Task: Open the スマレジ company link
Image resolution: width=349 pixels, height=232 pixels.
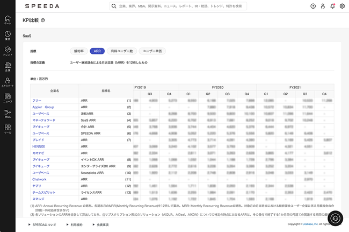Action: pos(38,199)
